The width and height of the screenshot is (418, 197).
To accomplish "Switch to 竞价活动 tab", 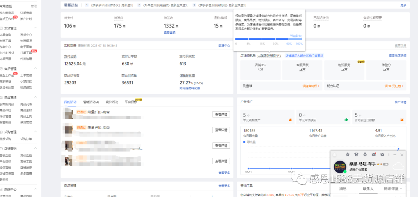I will click(112, 102).
